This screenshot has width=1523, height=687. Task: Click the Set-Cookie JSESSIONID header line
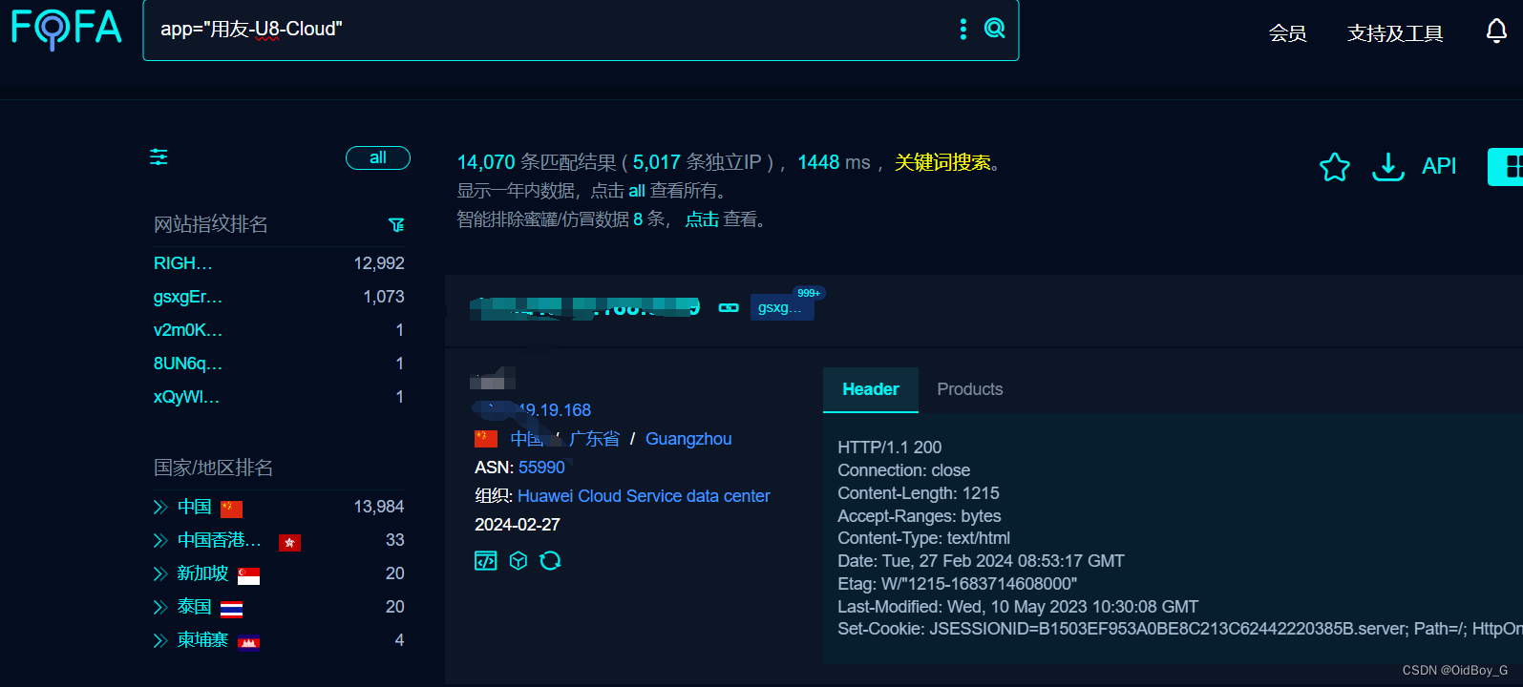(1179, 629)
